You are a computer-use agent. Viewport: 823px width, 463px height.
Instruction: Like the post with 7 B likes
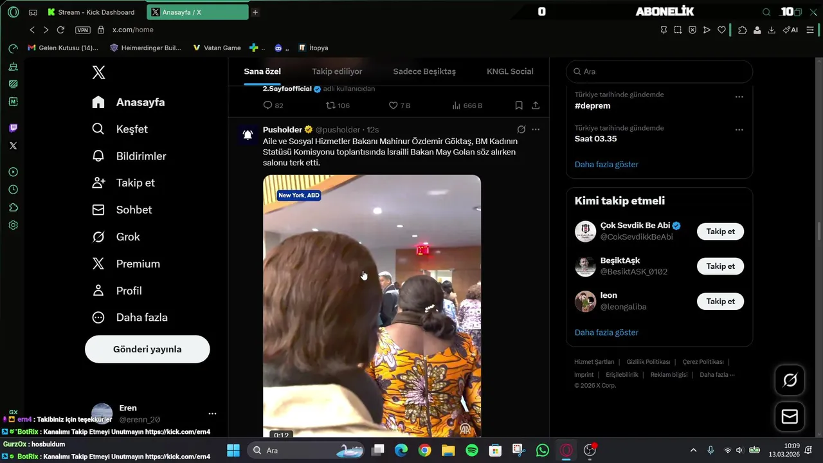tap(393, 105)
